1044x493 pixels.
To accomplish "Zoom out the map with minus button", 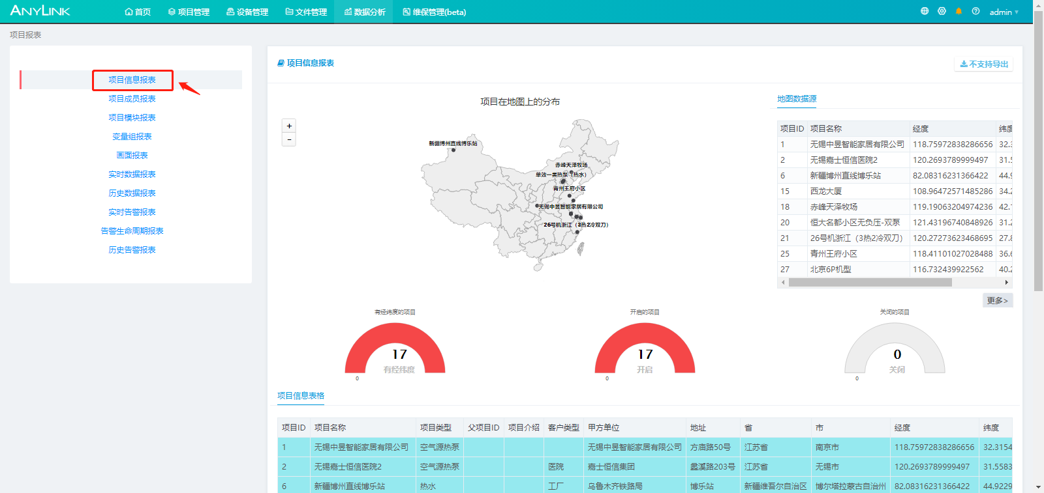I will 289,139.
